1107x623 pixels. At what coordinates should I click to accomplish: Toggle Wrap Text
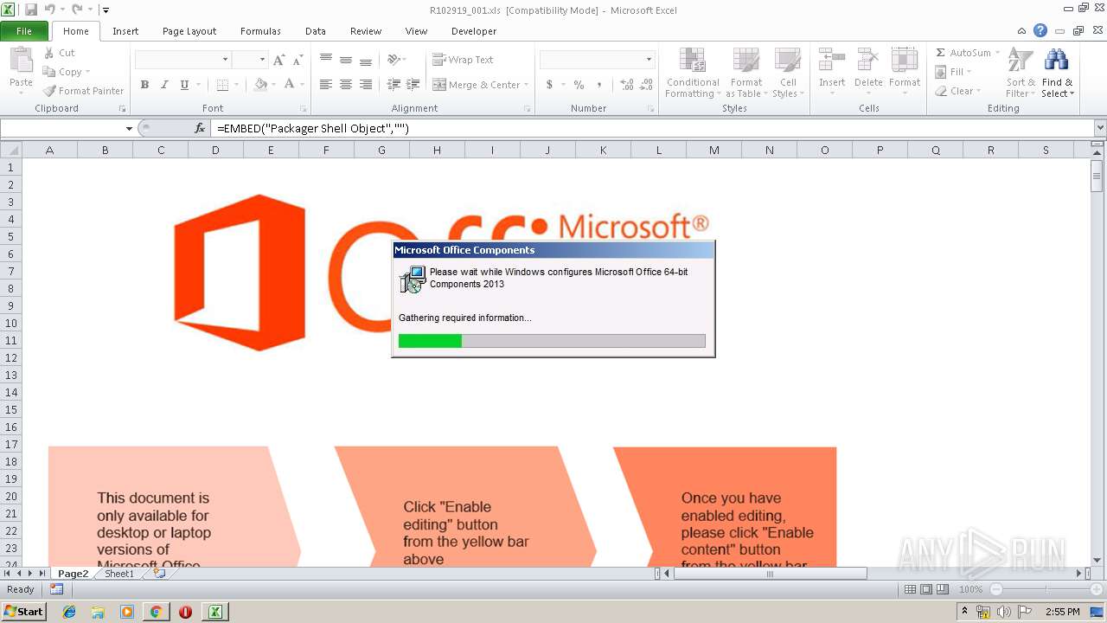coord(464,60)
